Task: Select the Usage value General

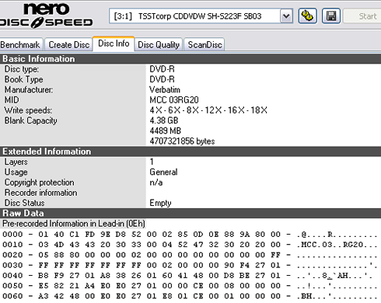Action: pos(163,172)
